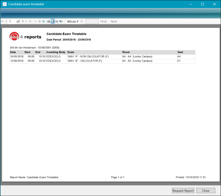Toggle print layout view
The image size is (221, 196).
(53, 21)
